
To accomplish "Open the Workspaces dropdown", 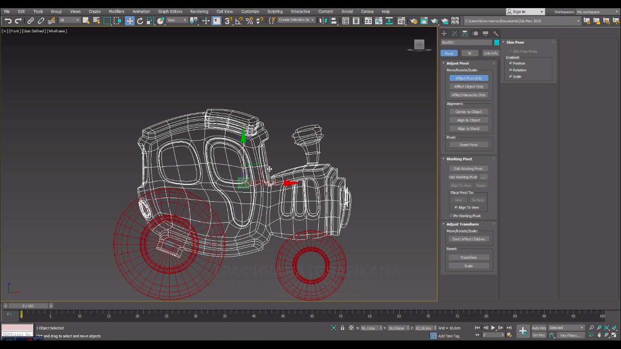I will [596, 12].
